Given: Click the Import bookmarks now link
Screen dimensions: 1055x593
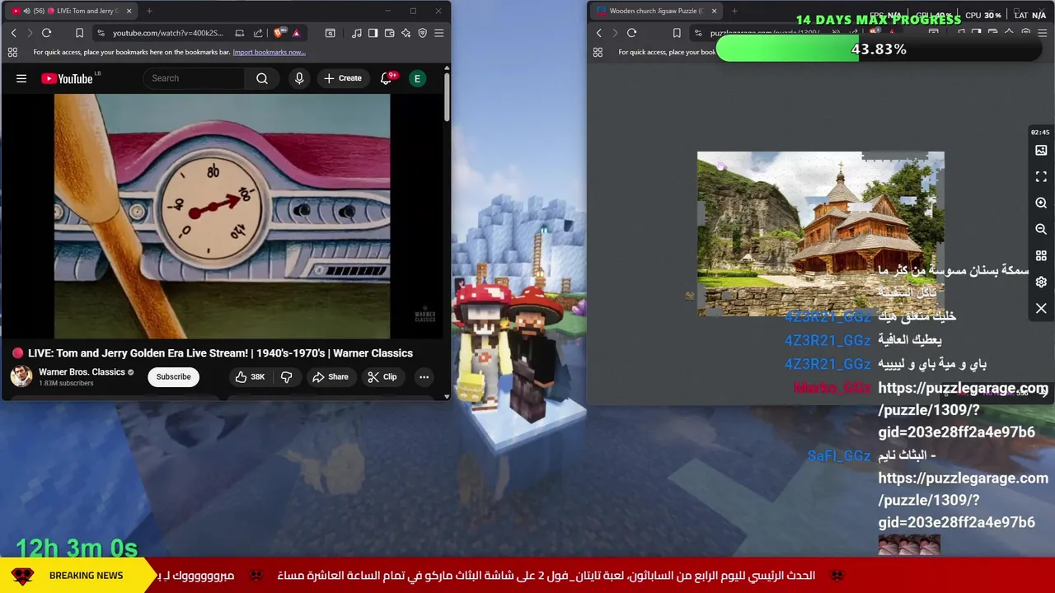Looking at the screenshot, I should point(269,52).
